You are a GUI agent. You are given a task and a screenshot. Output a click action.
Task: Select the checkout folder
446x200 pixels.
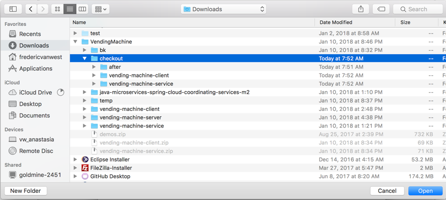click(x=258, y=58)
